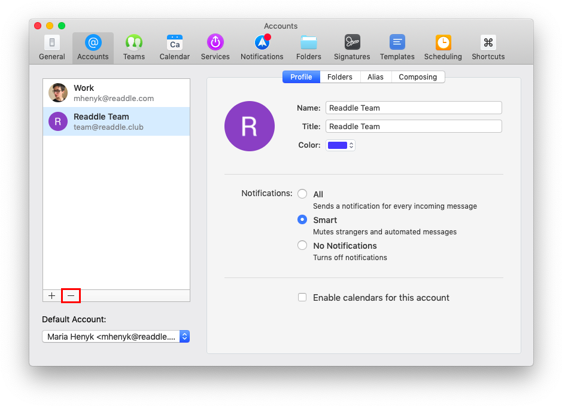
Task: Open the Calendar preferences pane
Action: (175, 48)
